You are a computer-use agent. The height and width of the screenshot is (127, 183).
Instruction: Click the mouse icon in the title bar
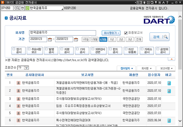144,3
